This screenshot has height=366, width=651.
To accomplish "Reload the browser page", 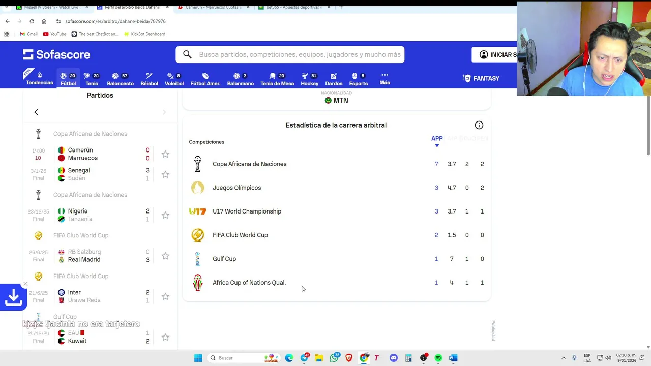I will 32,21.
